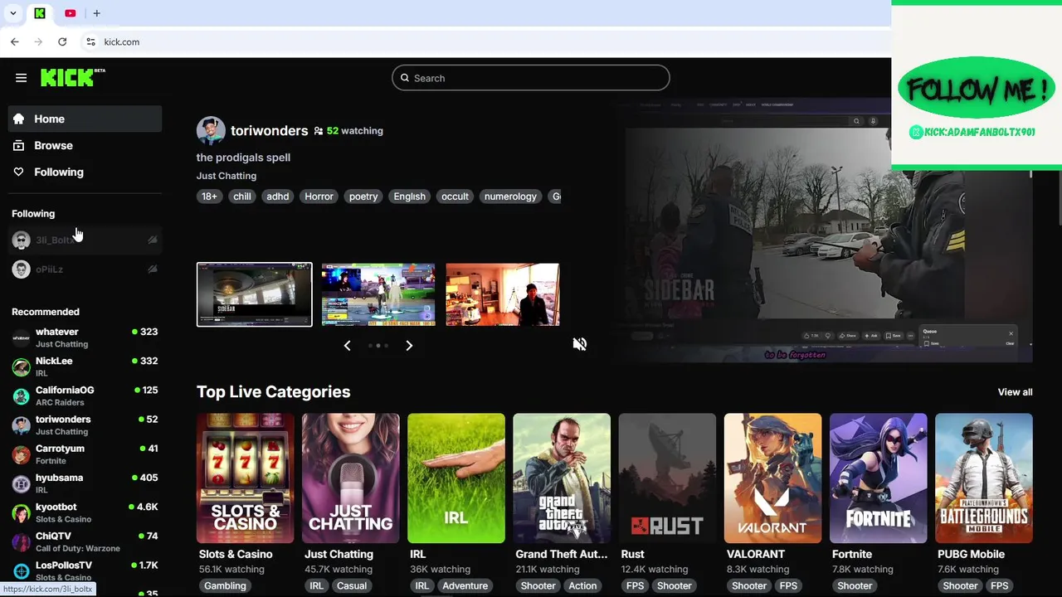
Task: Click Action tag under Grand Theft Auto
Action: click(582, 585)
